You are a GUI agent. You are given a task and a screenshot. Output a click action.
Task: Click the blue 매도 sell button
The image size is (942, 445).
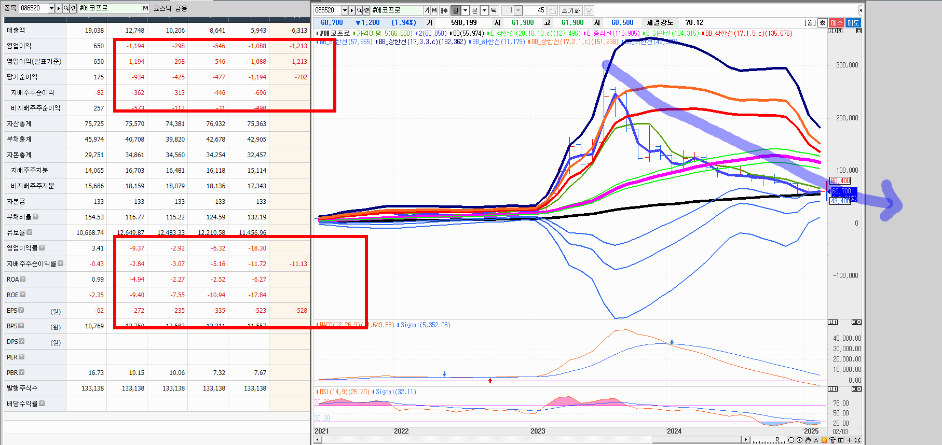pos(853,23)
